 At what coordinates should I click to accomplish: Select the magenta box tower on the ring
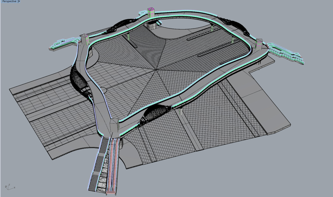pos(151,11)
